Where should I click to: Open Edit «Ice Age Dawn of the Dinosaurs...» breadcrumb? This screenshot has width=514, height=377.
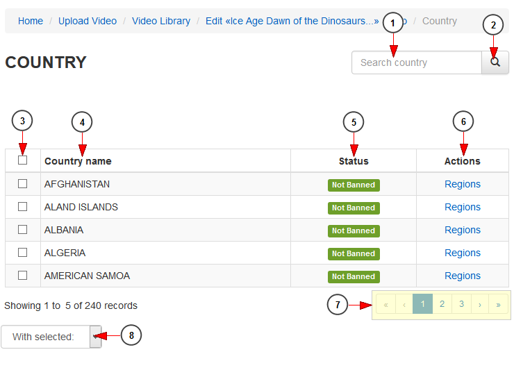292,21
